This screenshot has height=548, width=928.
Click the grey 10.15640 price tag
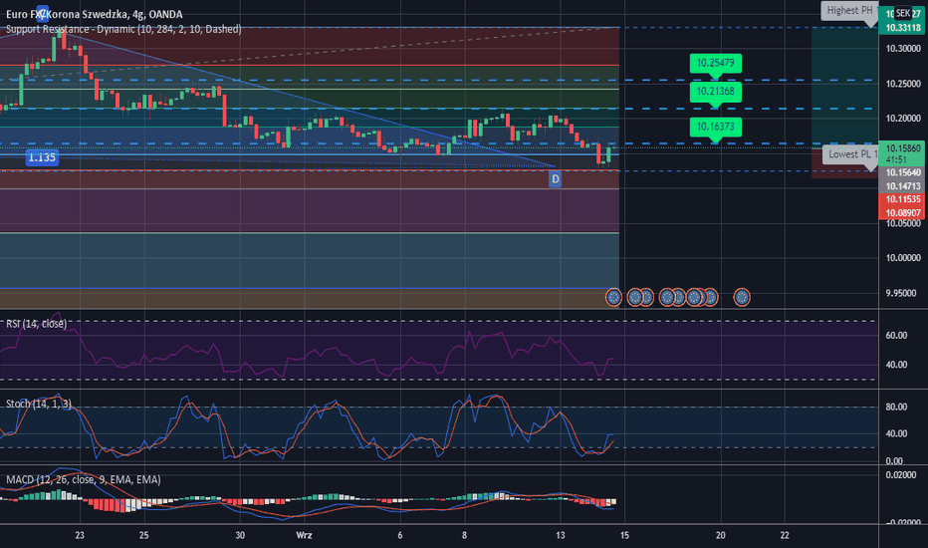(x=902, y=172)
